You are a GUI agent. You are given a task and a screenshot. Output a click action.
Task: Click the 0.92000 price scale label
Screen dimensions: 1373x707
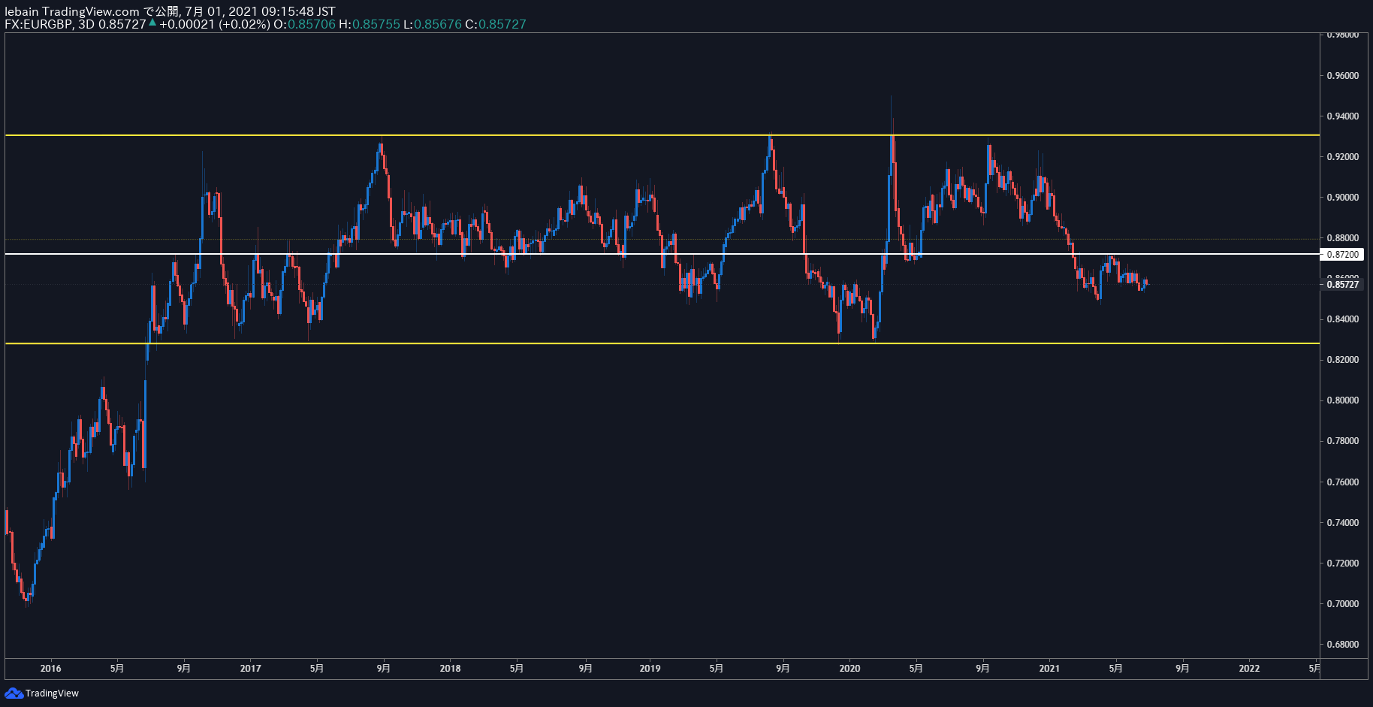click(1342, 157)
